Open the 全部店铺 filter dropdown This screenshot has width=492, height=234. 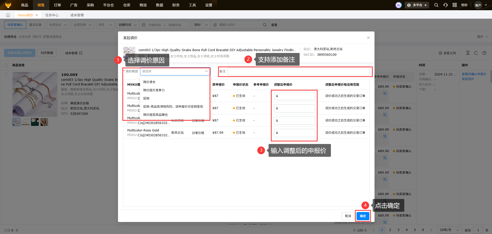pyautogui.click(x=83, y=25)
